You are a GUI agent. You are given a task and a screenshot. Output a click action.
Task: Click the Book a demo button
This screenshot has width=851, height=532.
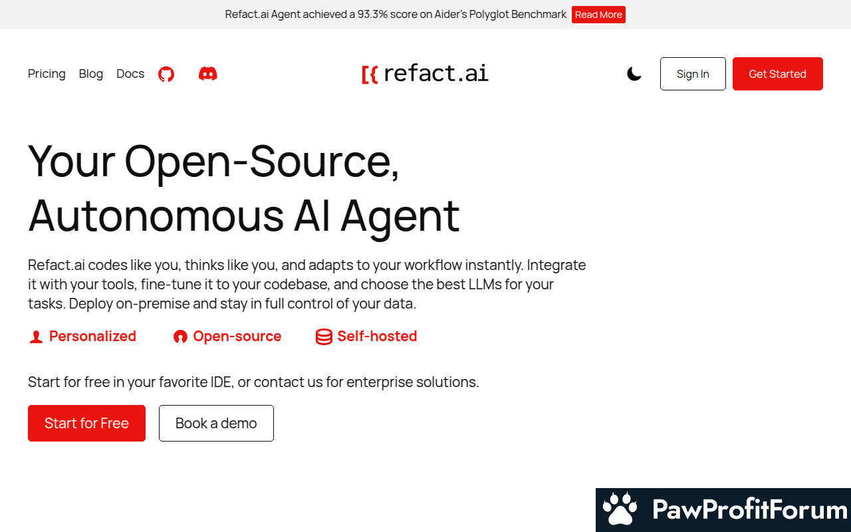coord(216,423)
